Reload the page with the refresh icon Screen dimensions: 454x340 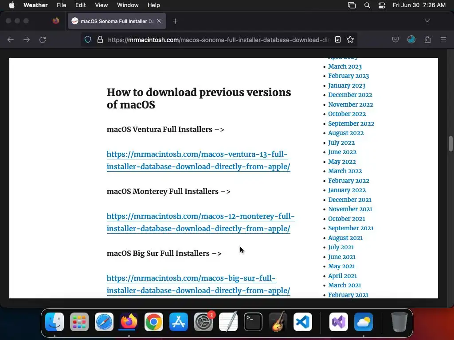click(x=43, y=39)
